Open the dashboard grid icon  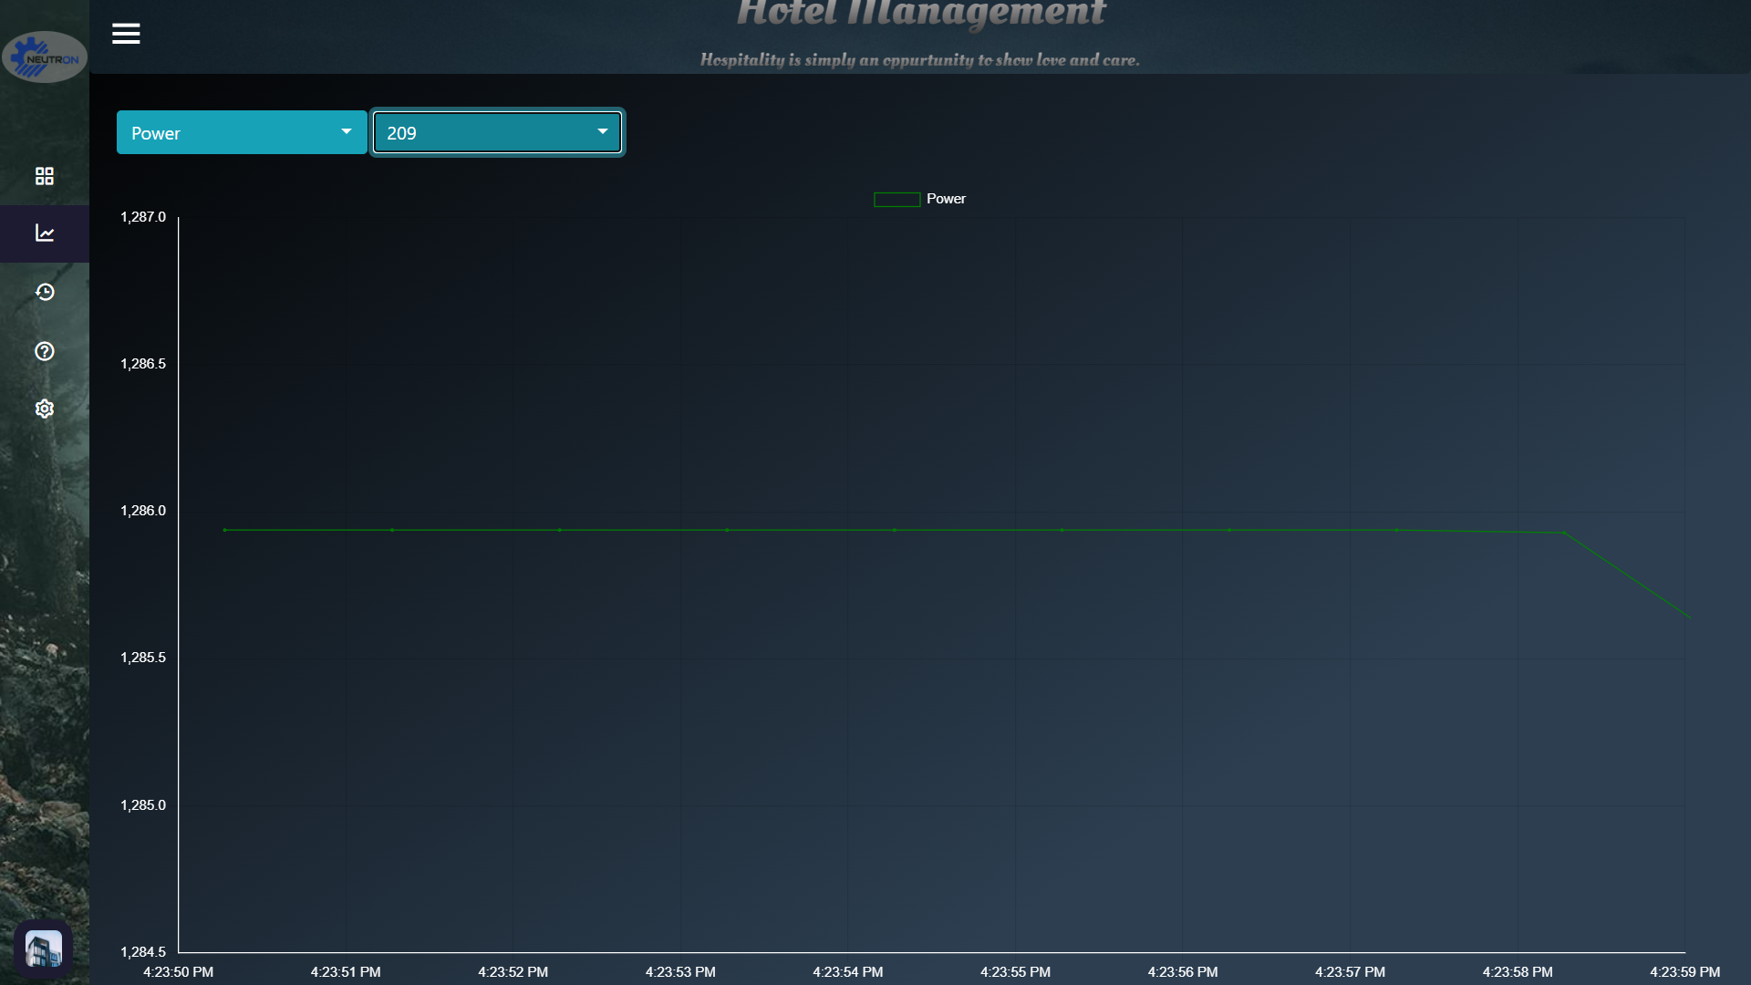coord(44,176)
